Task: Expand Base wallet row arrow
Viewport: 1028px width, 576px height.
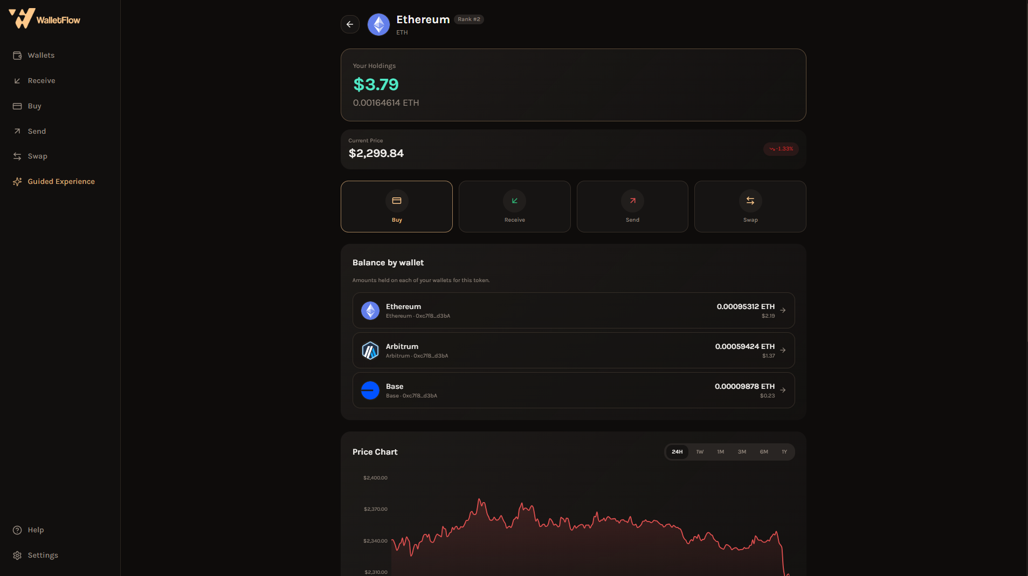Action: (x=783, y=390)
